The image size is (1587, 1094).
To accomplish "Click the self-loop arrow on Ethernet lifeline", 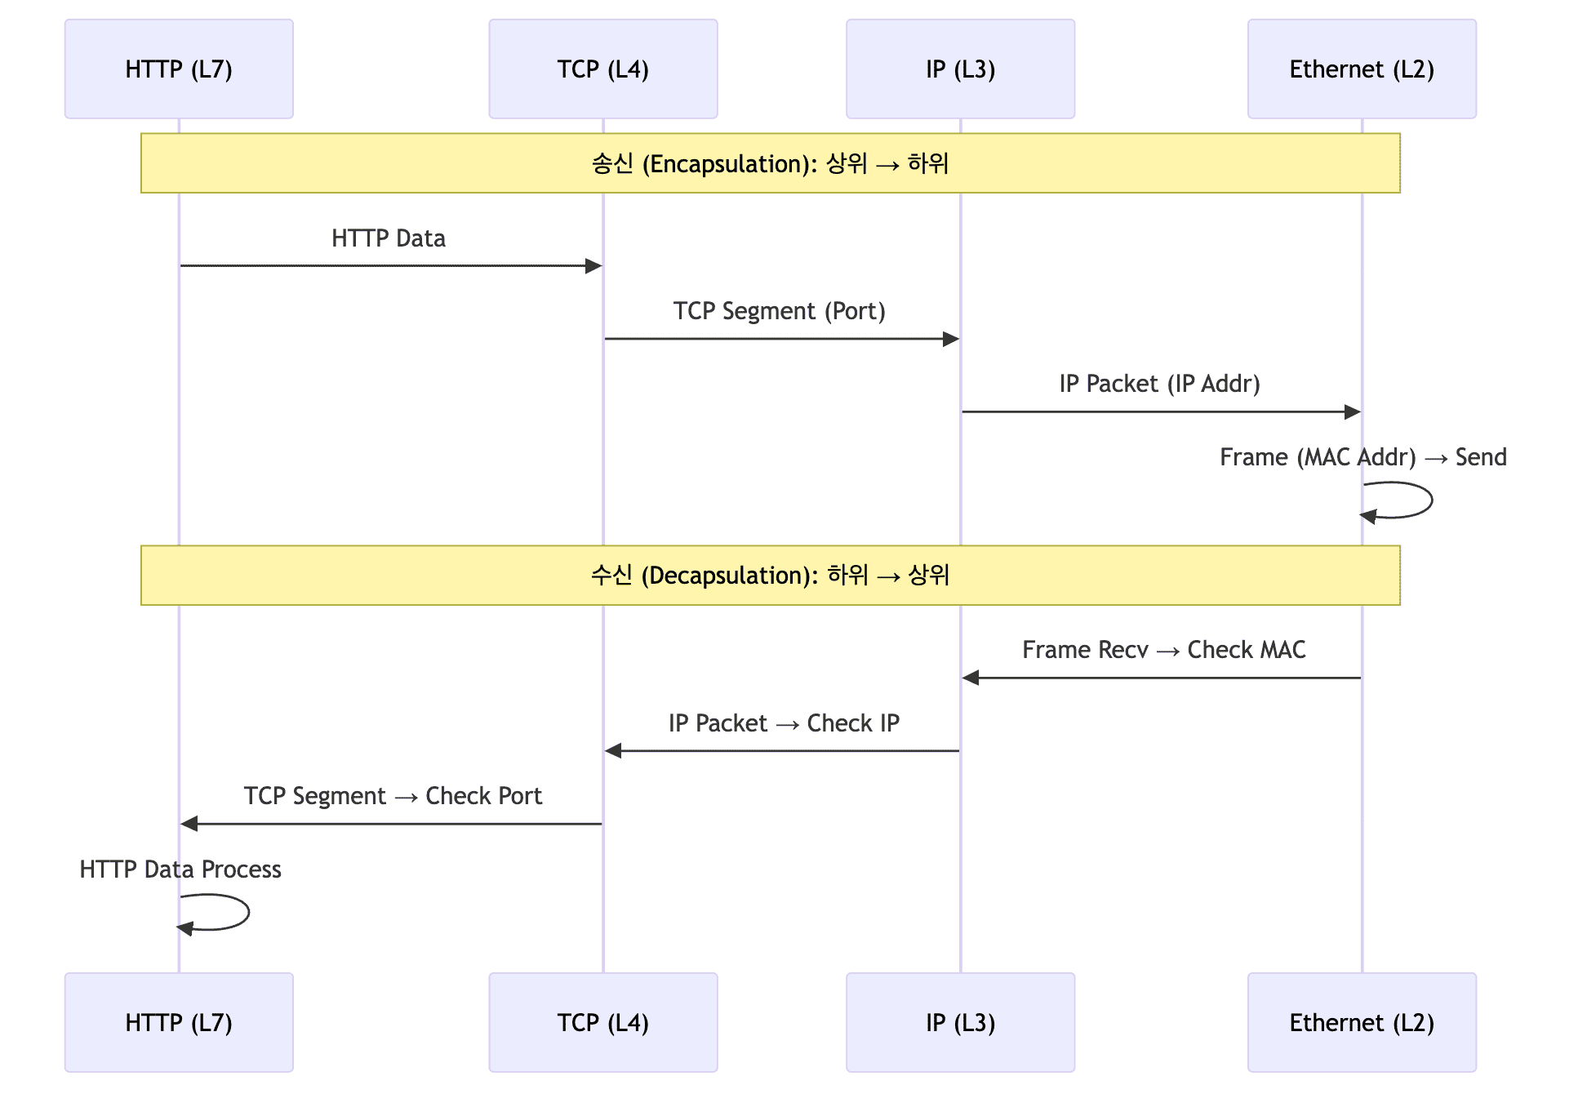I will 1429,500.
